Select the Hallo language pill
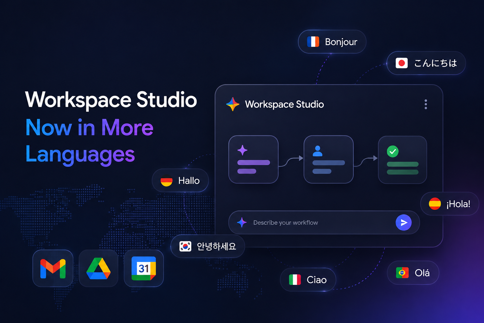The height and width of the screenshot is (323, 484). click(x=180, y=180)
